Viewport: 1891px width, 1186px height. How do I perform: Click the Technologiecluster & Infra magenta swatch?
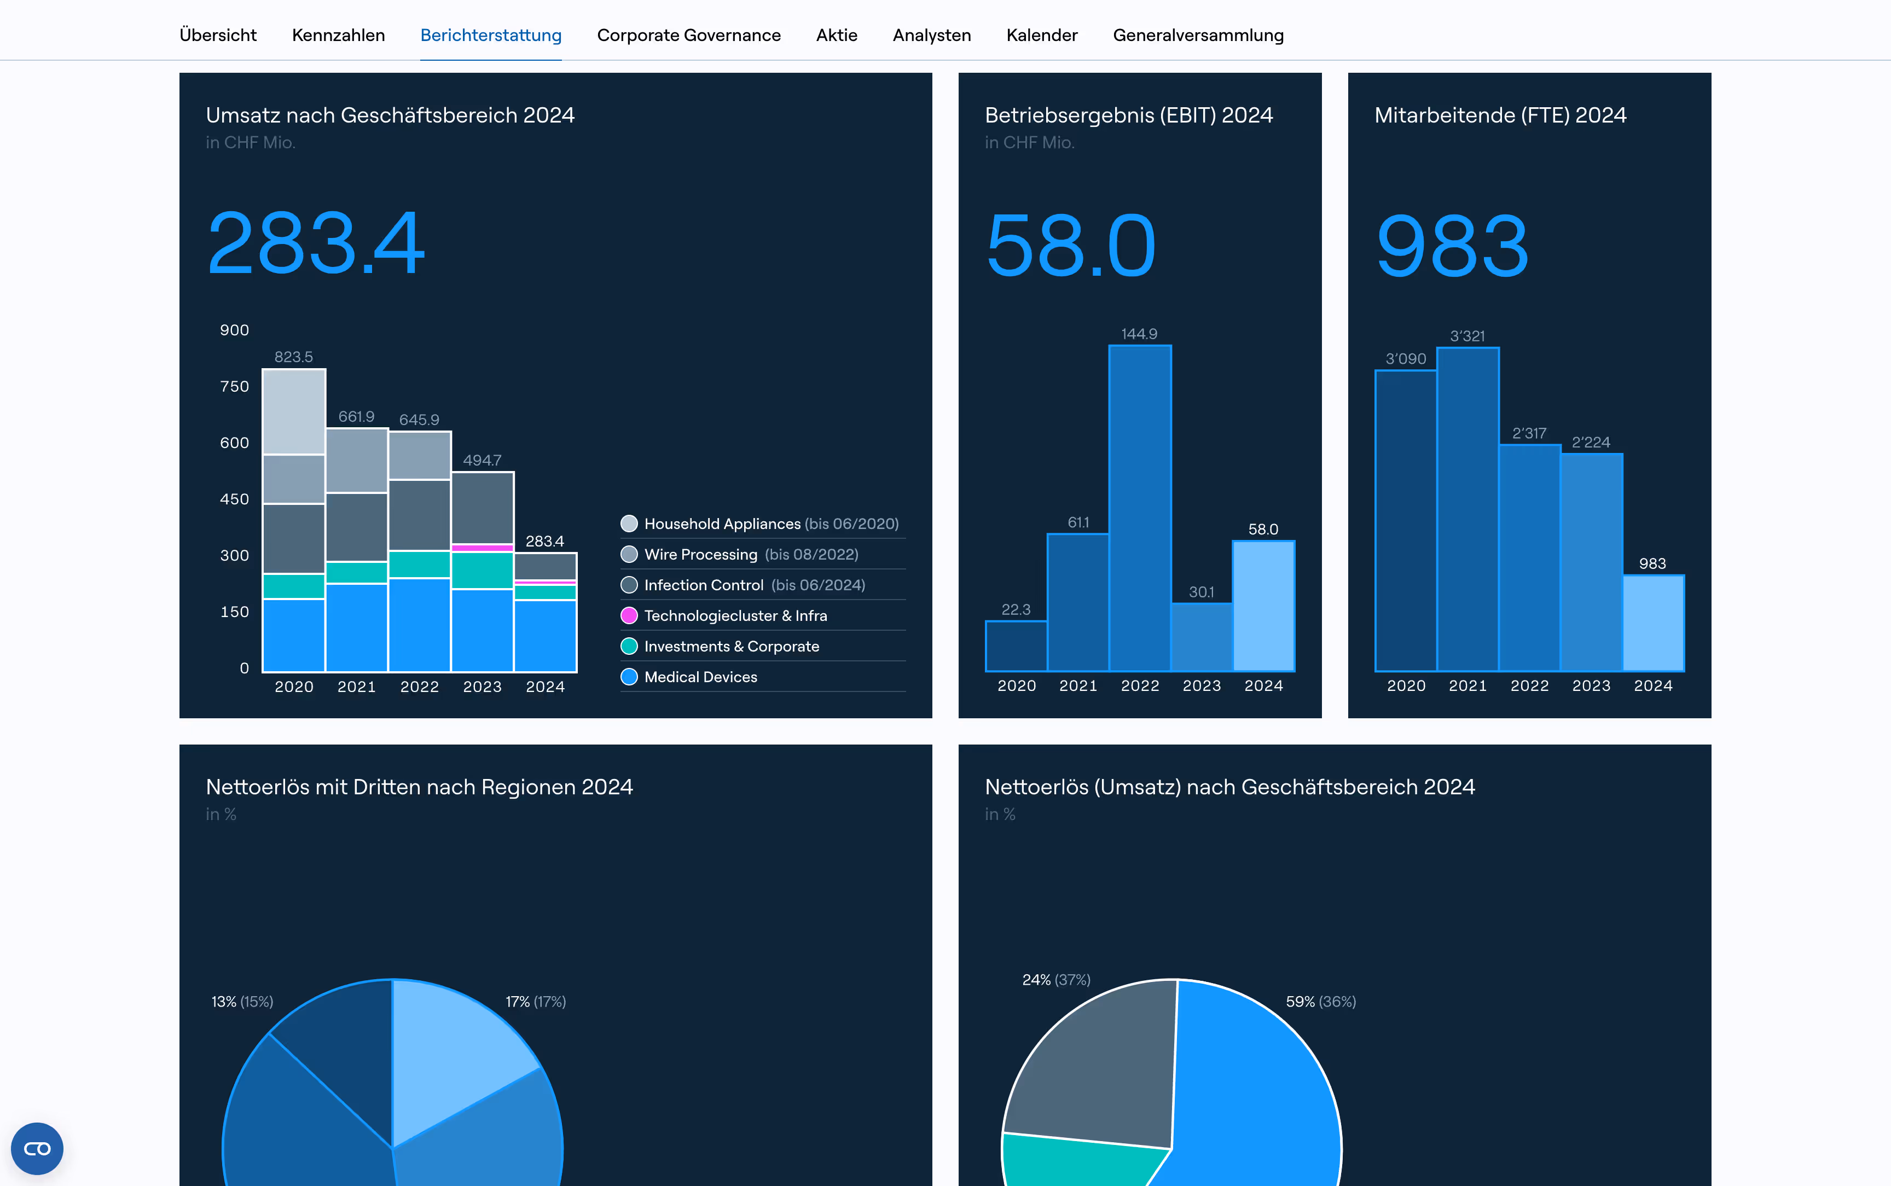pos(629,616)
